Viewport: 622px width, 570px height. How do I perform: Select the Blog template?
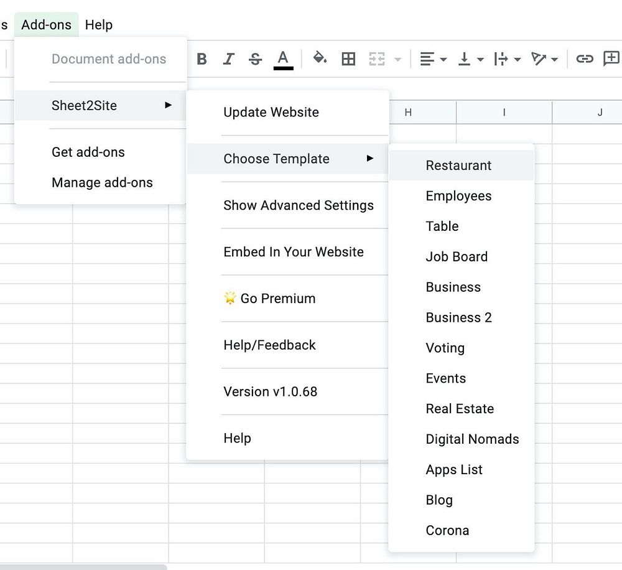(x=462, y=500)
